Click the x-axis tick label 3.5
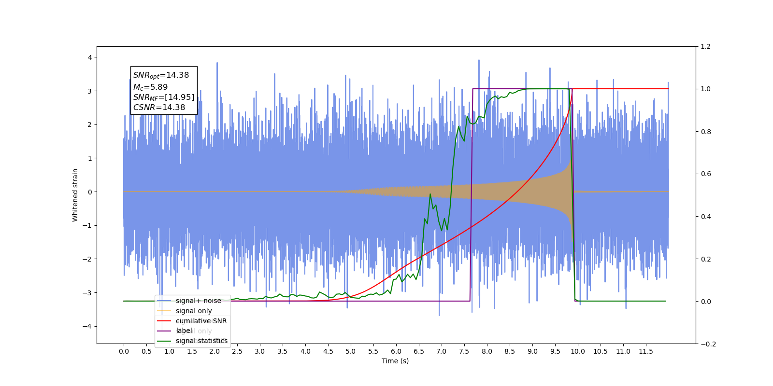This screenshot has height=386, width=773. click(x=283, y=351)
